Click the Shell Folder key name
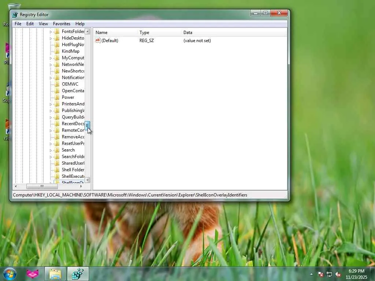 pyautogui.click(x=73, y=170)
